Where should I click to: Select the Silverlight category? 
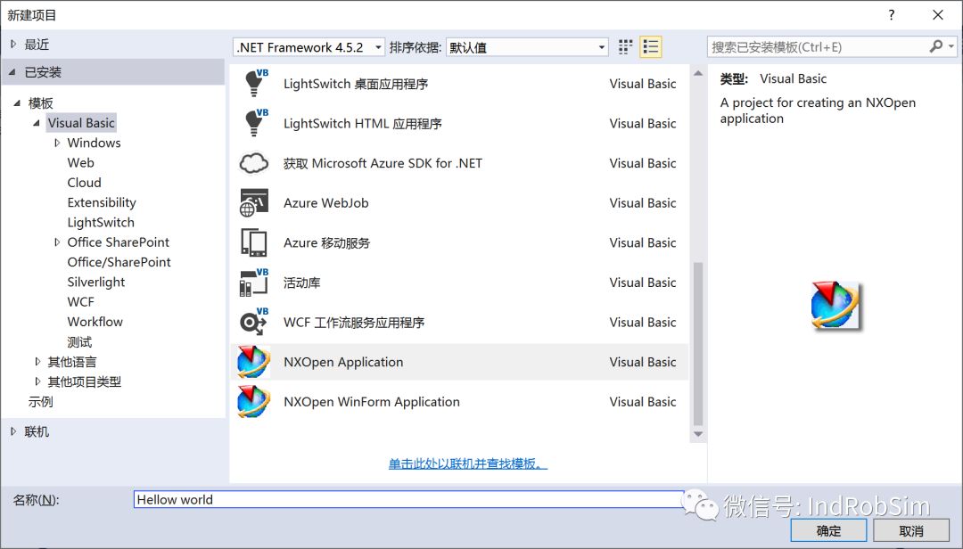(95, 282)
